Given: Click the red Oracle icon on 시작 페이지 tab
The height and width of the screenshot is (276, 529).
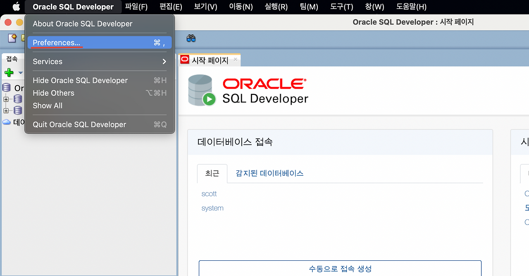Looking at the screenshot, I should click(x=184, y=59).
